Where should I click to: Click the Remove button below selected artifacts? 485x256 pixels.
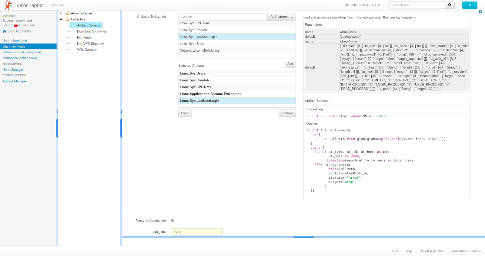pyautogui.click(x=287, y=113)
